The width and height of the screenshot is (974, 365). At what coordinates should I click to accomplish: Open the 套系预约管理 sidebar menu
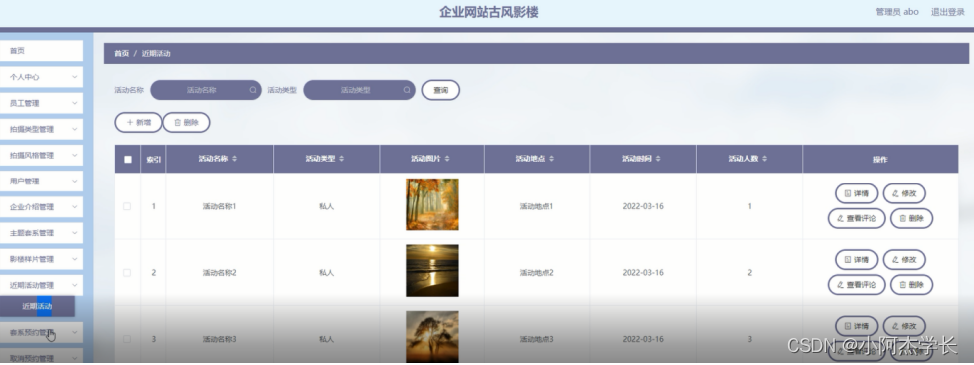tap(42, 333)
